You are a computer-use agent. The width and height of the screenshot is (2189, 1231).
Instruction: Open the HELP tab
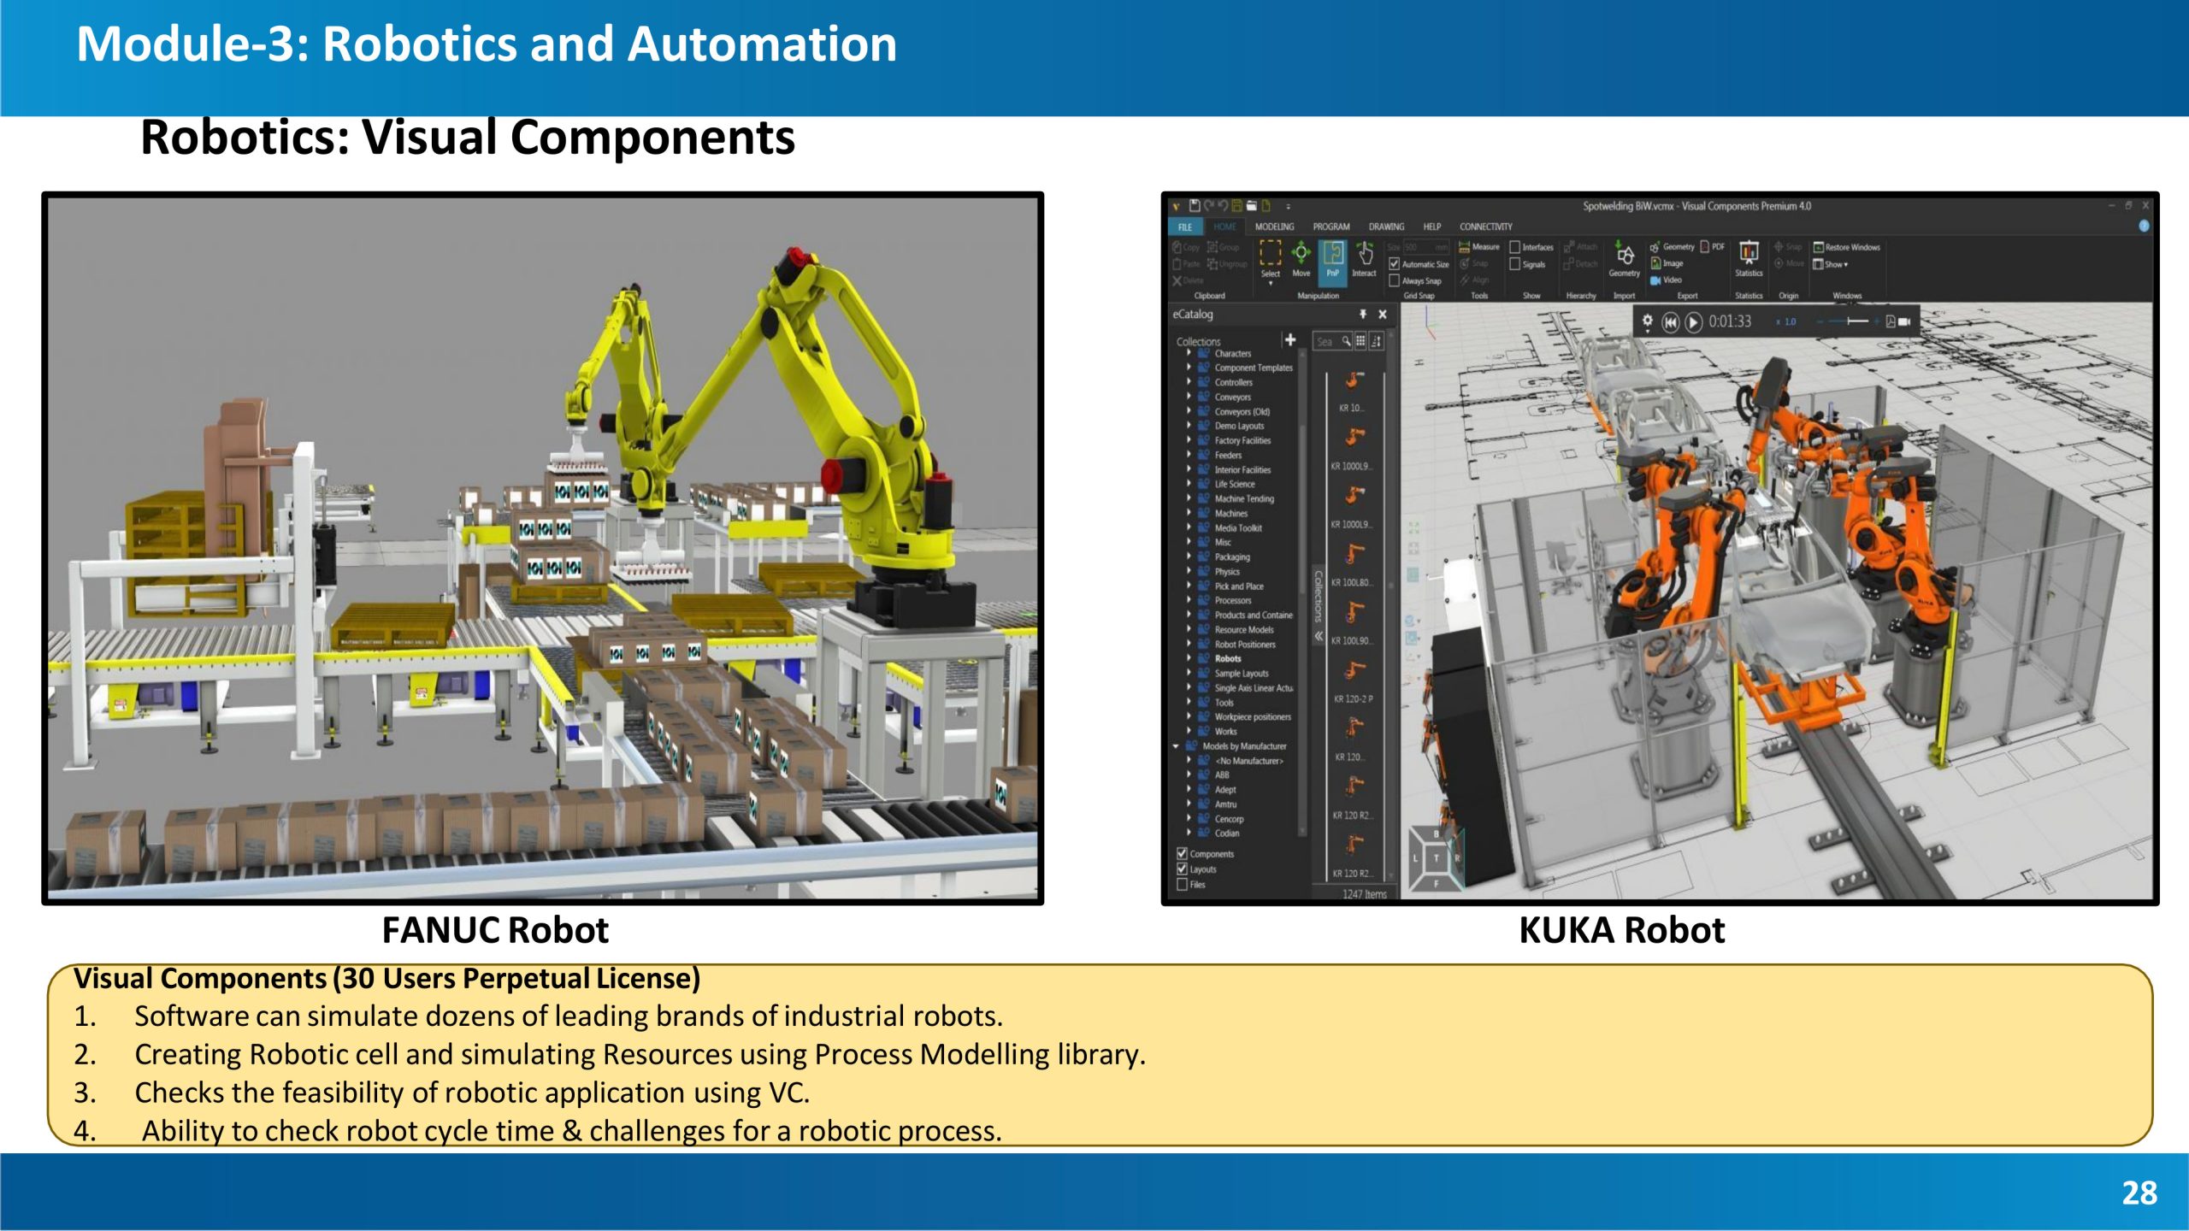1432,227
